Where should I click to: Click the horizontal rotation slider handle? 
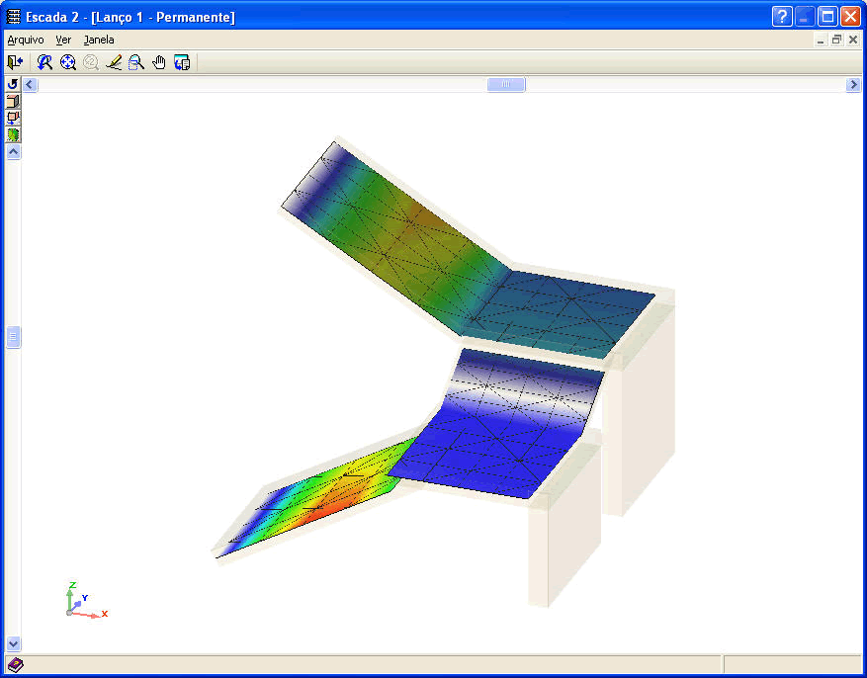click(x=506, y=85)
